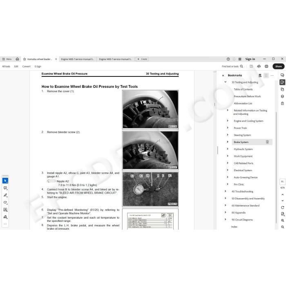Collapse the 30 Testing and Adjusting bookmark

225,82
